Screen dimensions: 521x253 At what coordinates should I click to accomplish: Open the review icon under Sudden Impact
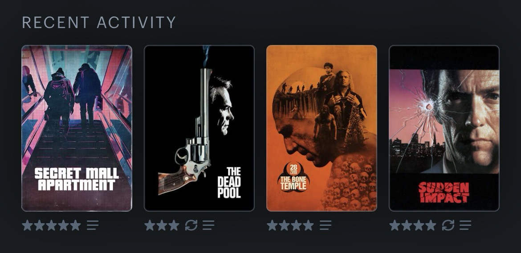(x=465, y=225)
